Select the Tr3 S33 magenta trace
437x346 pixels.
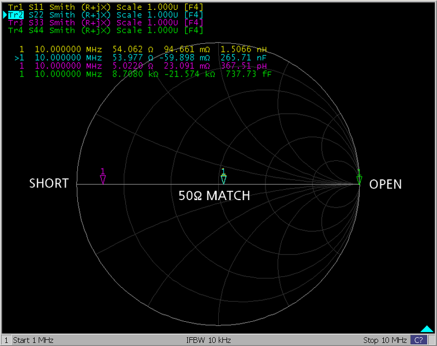coord(105,22)
